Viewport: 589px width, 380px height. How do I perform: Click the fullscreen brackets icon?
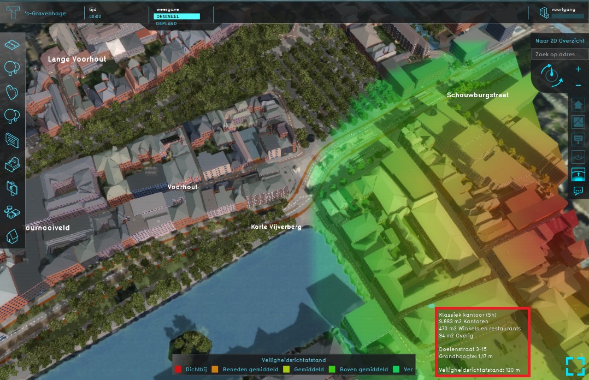pos(575,366)
